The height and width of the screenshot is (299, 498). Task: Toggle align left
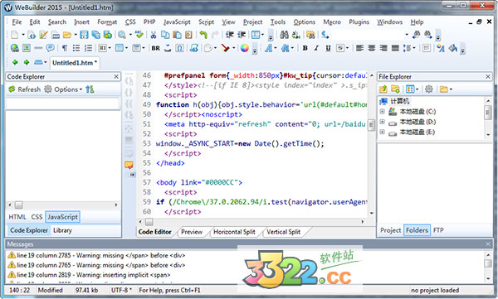[359, 48]
